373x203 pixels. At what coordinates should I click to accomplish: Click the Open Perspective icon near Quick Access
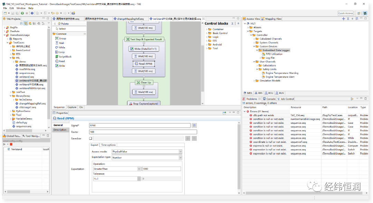[x=359, y=13]
